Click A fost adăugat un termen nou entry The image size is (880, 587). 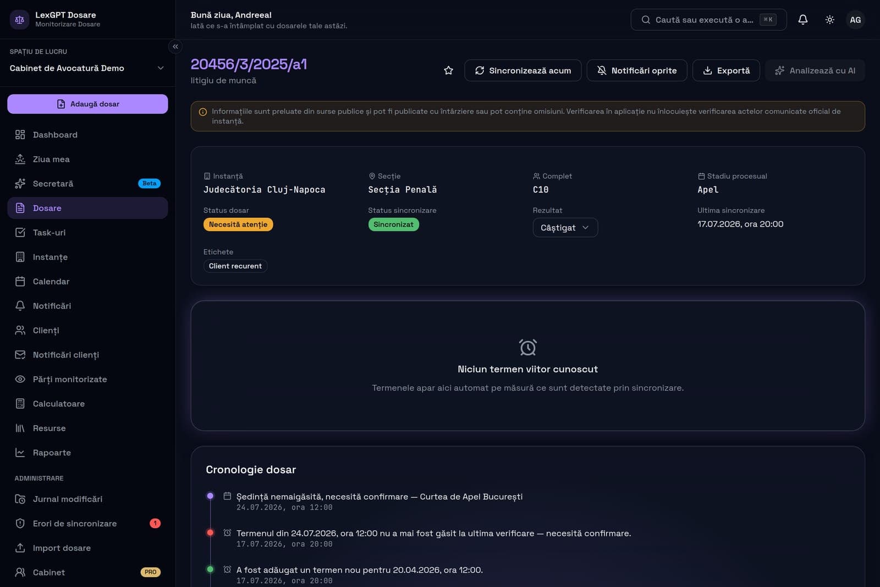point(360,570)
